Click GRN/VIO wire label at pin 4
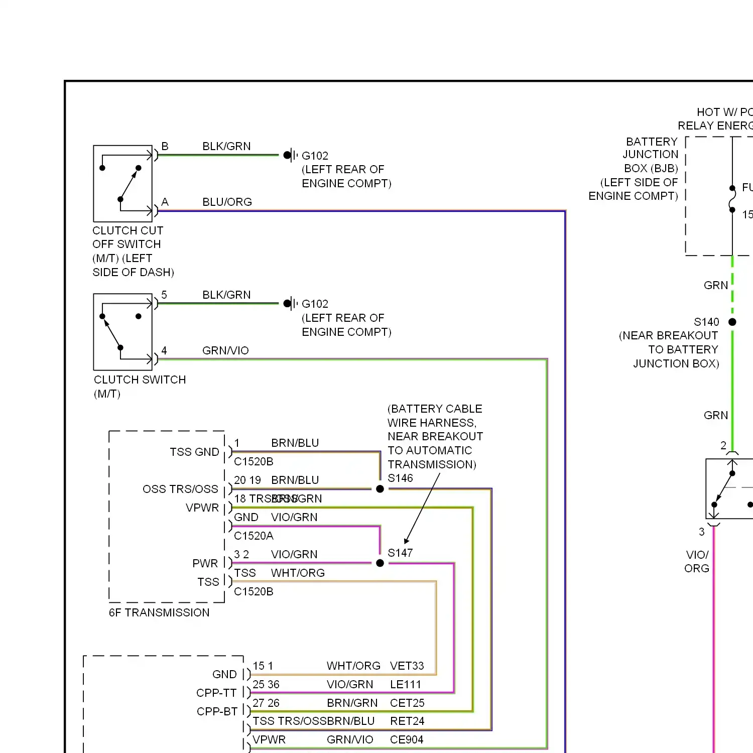Image resolution: width=753 pixels, height=753 pixels. pos(225,350)
